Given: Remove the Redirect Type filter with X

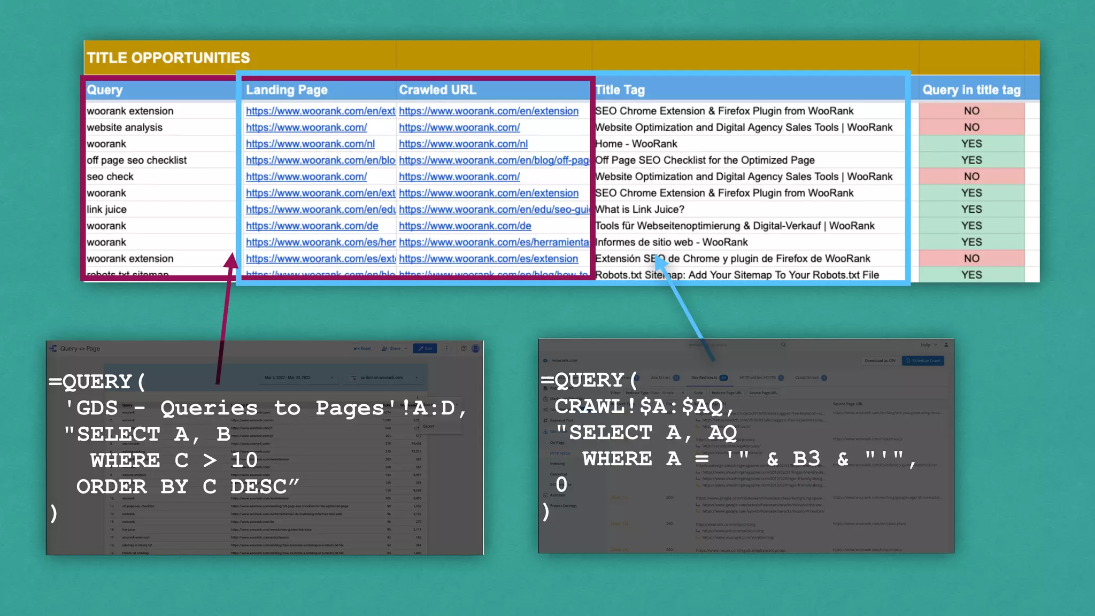Looking at the screenshot, I should pyautogui.click(x=683, y=392).
